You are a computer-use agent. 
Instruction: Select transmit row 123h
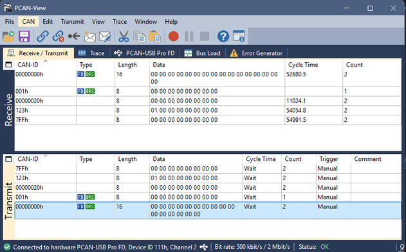pyautogui.click(x=208, y=178)
